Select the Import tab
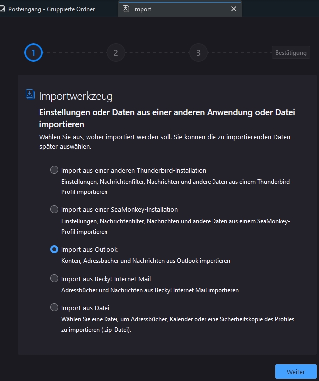The image size is (319, 381). pos(174,9)
